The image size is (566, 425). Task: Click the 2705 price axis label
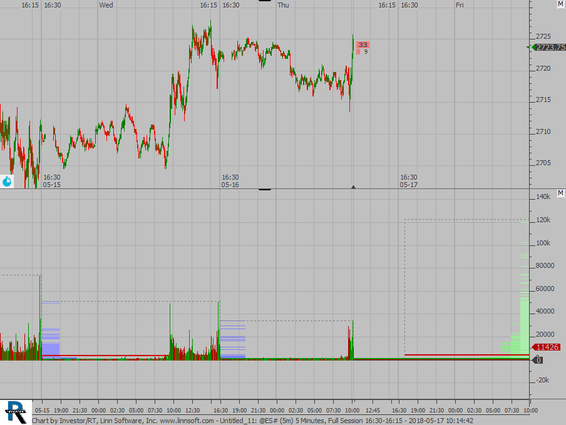click(543, 163)
